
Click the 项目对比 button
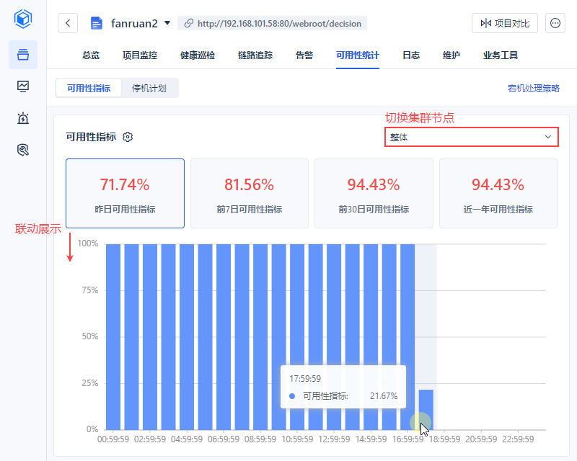pos(504,23)
